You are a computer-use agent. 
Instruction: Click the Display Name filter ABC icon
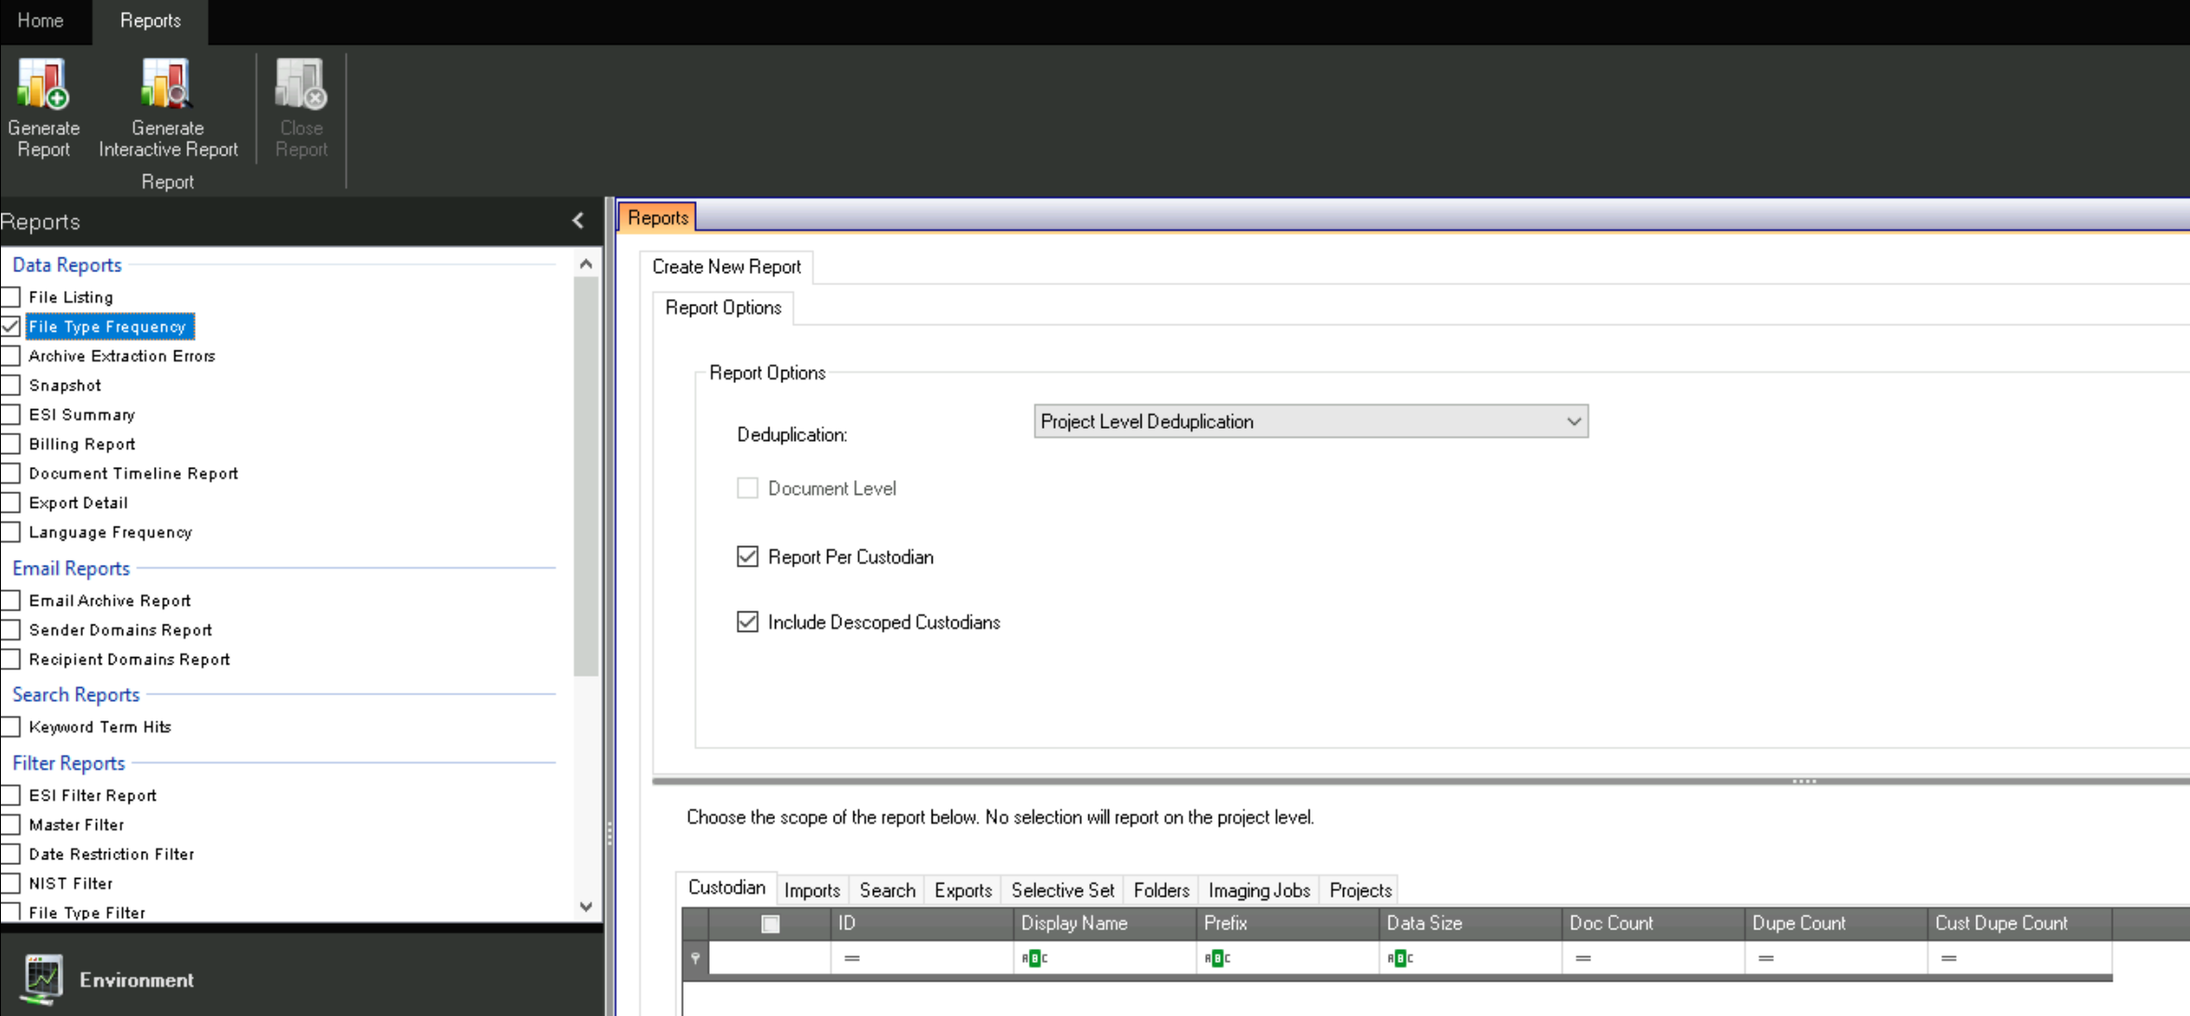pos(1034,958)
